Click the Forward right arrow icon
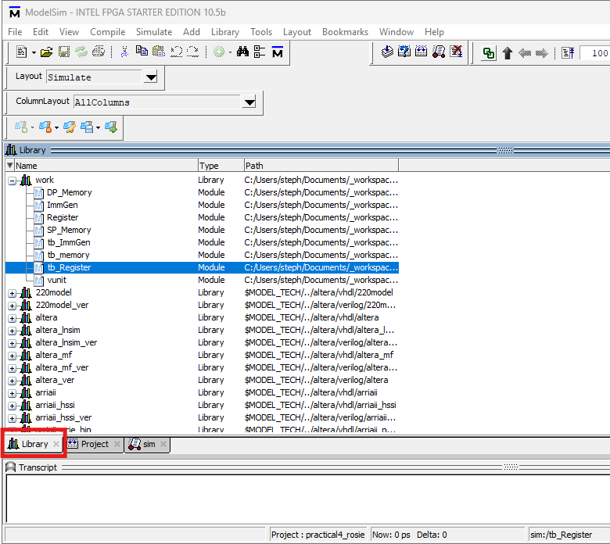The width and height of the screenshot is (610, 544). [x=541, y=53]
